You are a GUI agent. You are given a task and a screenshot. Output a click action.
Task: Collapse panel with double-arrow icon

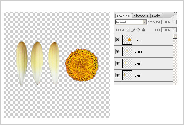(x=175, y=12)
